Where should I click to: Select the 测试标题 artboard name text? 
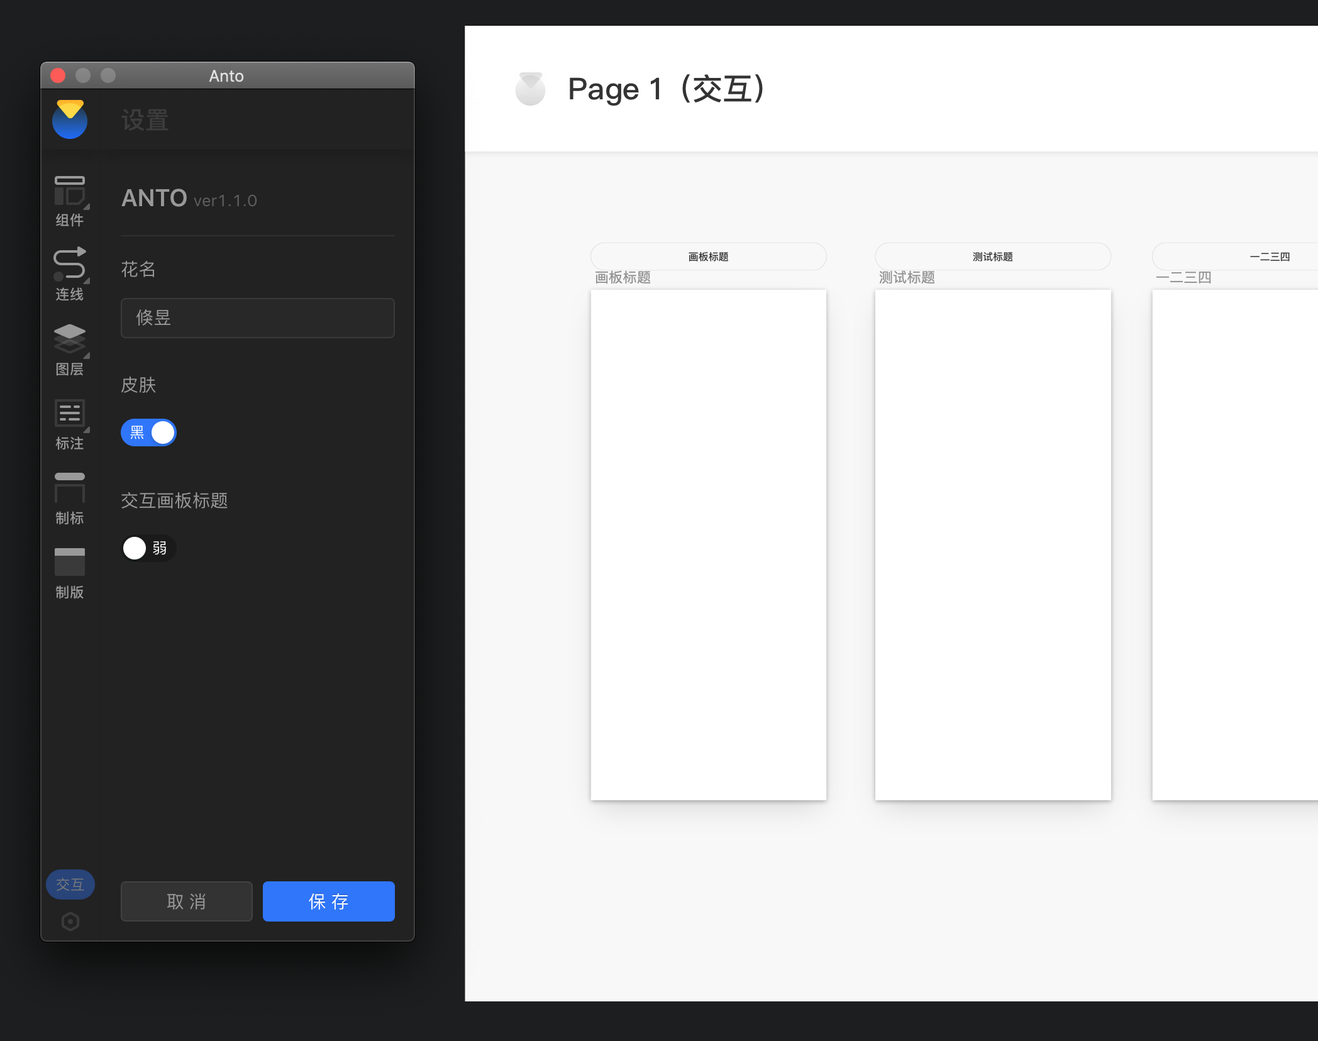(x=907, y=277)
